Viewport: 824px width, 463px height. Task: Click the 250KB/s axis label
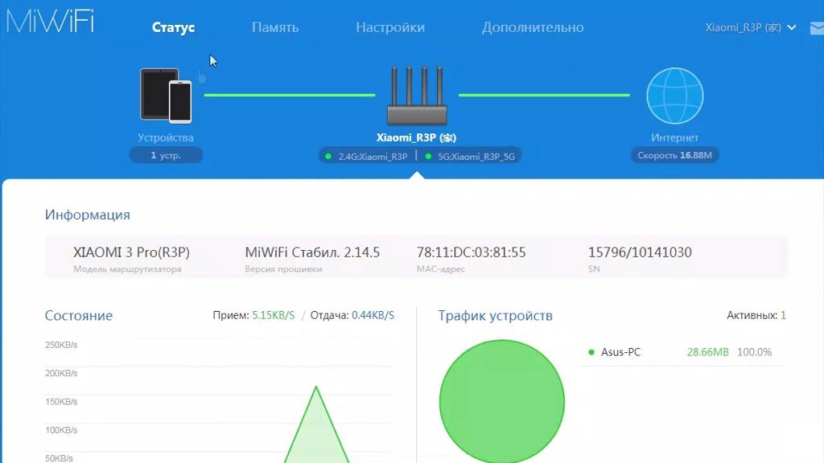click(61, 345)
